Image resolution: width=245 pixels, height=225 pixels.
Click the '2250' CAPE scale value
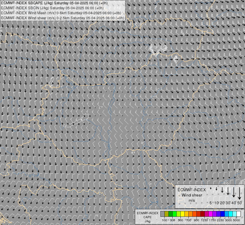[220, 220]
